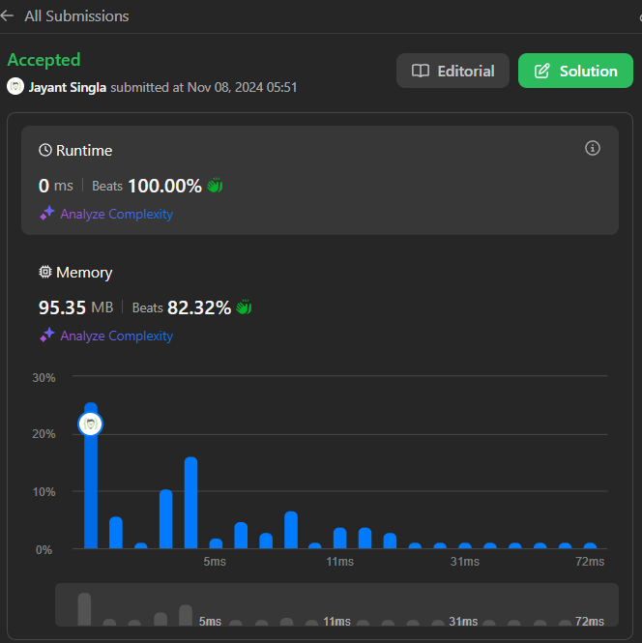Select the Runtime stats card
This screenshot has height=643, width=642.
319,181
